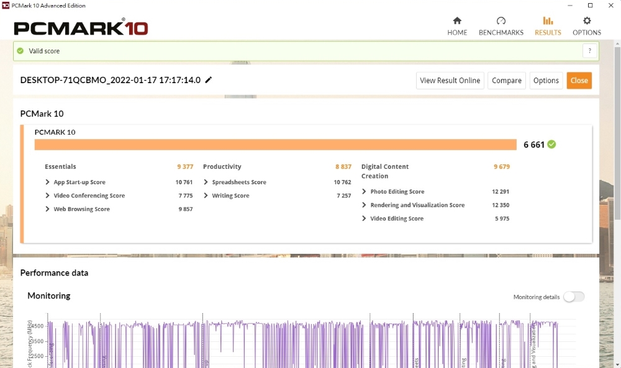Open Options via the gear icon
Image resolution: width=621 pixels, height=368 pixels.
[x=587, y=21]
